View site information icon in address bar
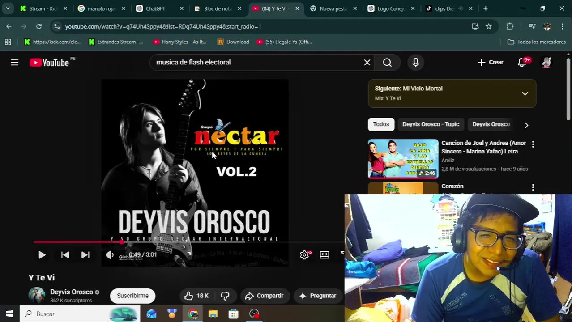 (x=56, y=26)
